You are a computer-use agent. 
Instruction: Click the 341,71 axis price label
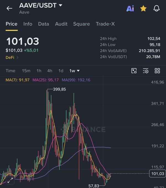click(157, 103)
